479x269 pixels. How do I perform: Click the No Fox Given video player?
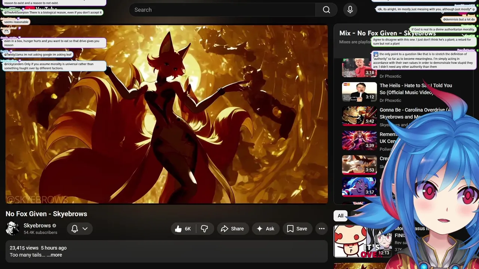click(167, 114)
